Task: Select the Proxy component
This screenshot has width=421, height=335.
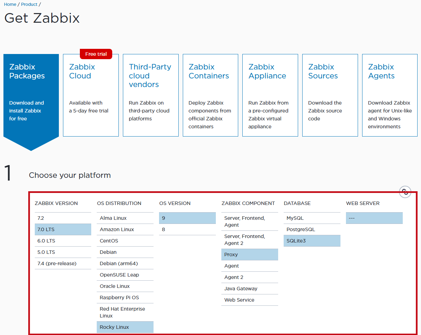Action: click(x=250, y=255)
